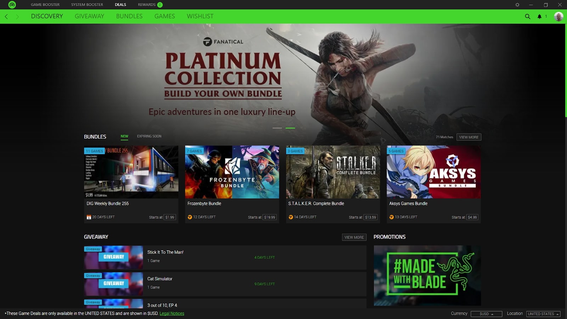Screen dimensions: 567x319
Task: Click View More for bundles
Action: 468,137
